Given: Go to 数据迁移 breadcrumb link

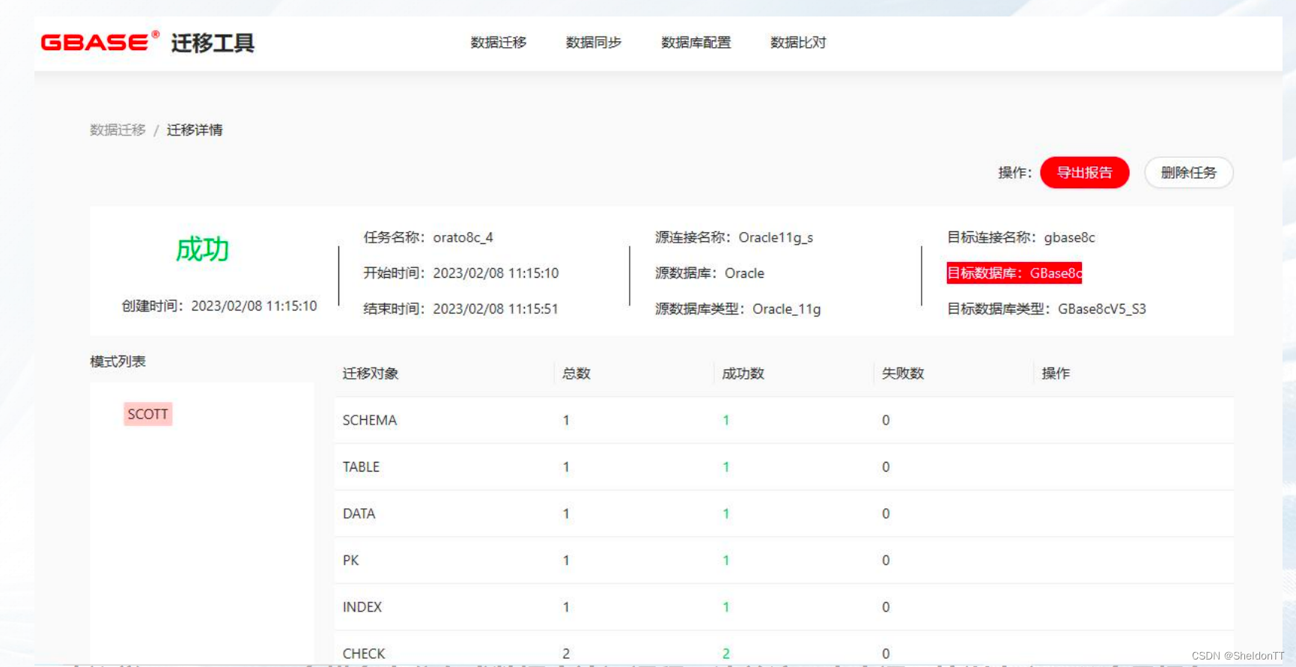Looking at the screenshot, I should 118,130.
